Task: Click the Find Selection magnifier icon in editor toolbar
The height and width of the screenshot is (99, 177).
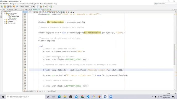Action: 44,12
